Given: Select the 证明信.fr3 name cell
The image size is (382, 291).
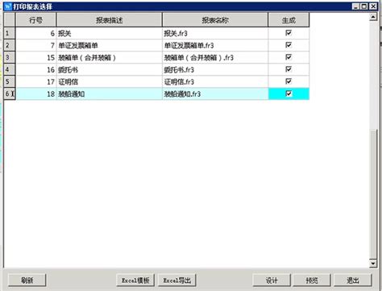Looking at the screenshot, I should click(215, 81).
